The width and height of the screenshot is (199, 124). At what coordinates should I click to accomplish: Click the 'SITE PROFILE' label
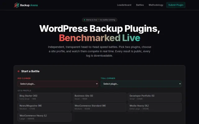24,91
